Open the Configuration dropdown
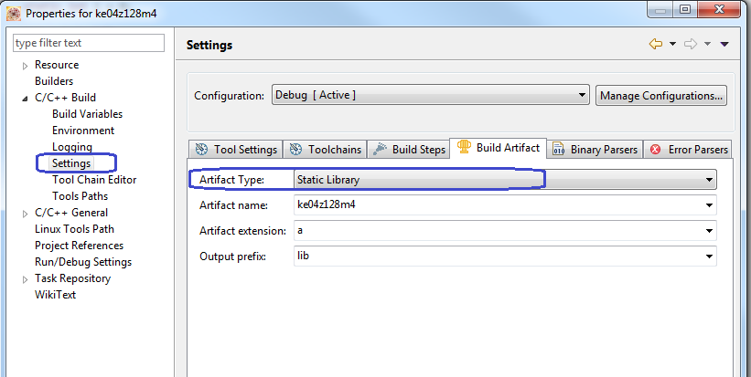The height and width of the screenshot is (377, 751). [430, 95]
